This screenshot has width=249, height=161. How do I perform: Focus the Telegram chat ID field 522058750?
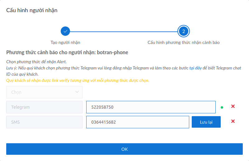pyautogui.click(x=151, y=107)
